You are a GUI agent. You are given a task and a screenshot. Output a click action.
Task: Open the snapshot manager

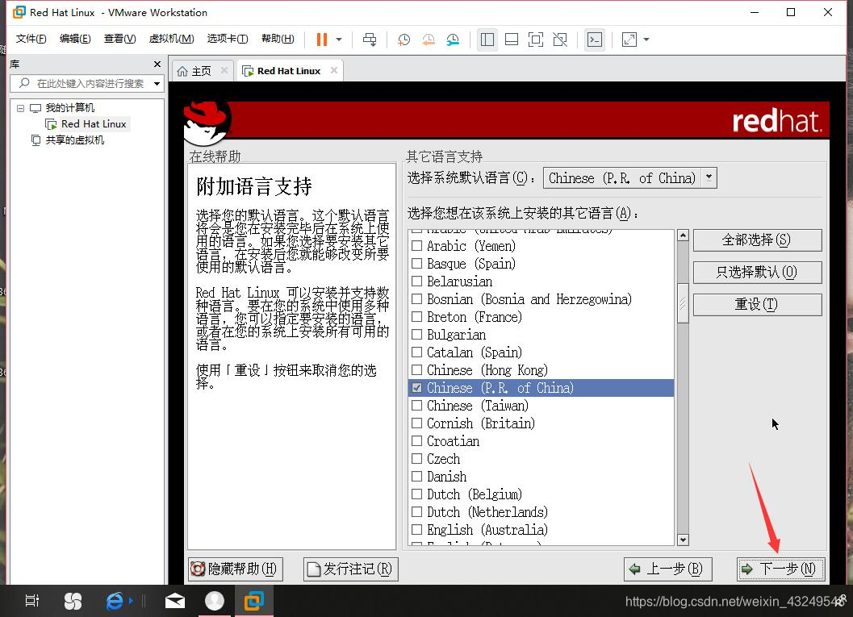[453, 40]
